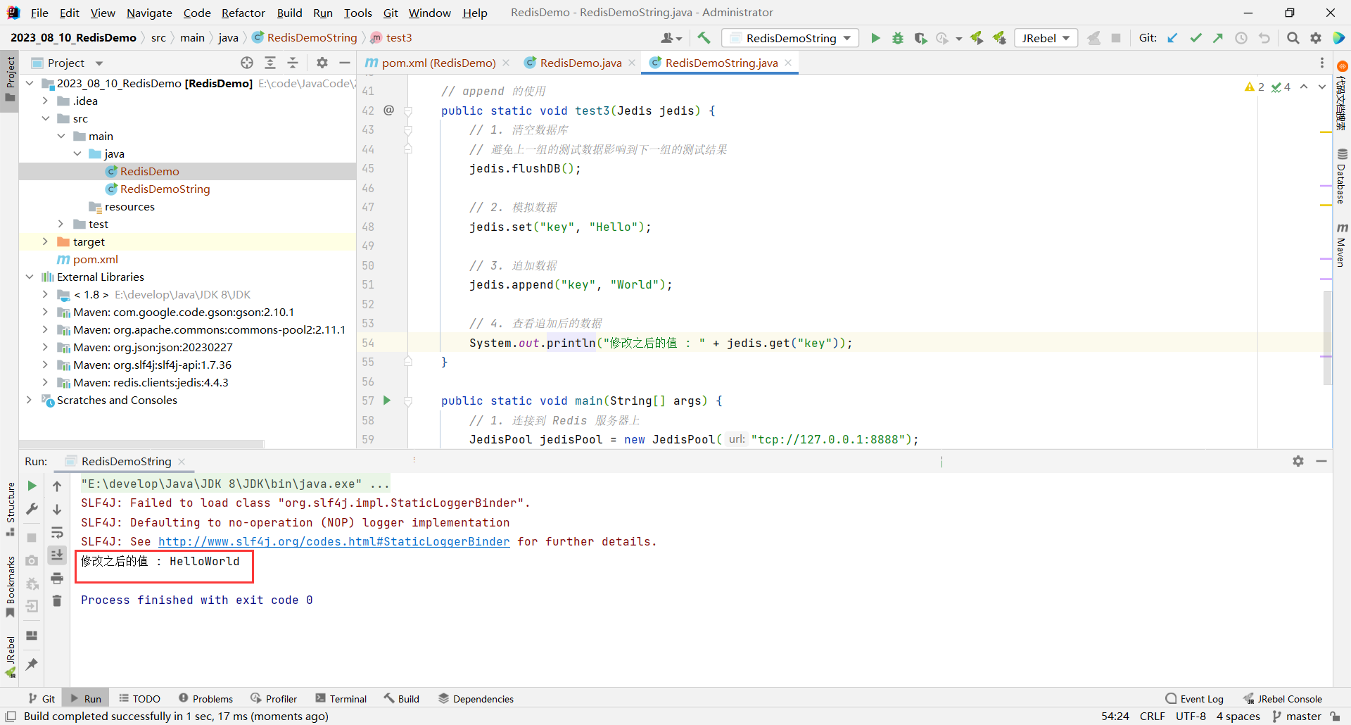
Task: Collapse all in the Project panel
Action: pyautogui.click(x=293, y=63)
